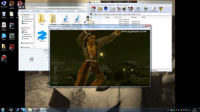Click WinRAR's Удалить (Delete) toolbar icon

click(119, 9)
